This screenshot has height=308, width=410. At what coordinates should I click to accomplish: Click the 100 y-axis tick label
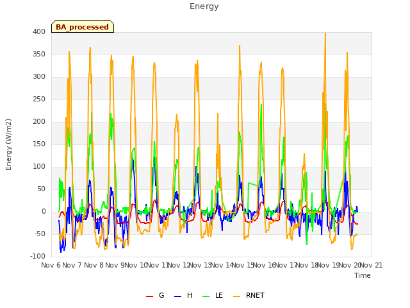[x=39, y=167]
